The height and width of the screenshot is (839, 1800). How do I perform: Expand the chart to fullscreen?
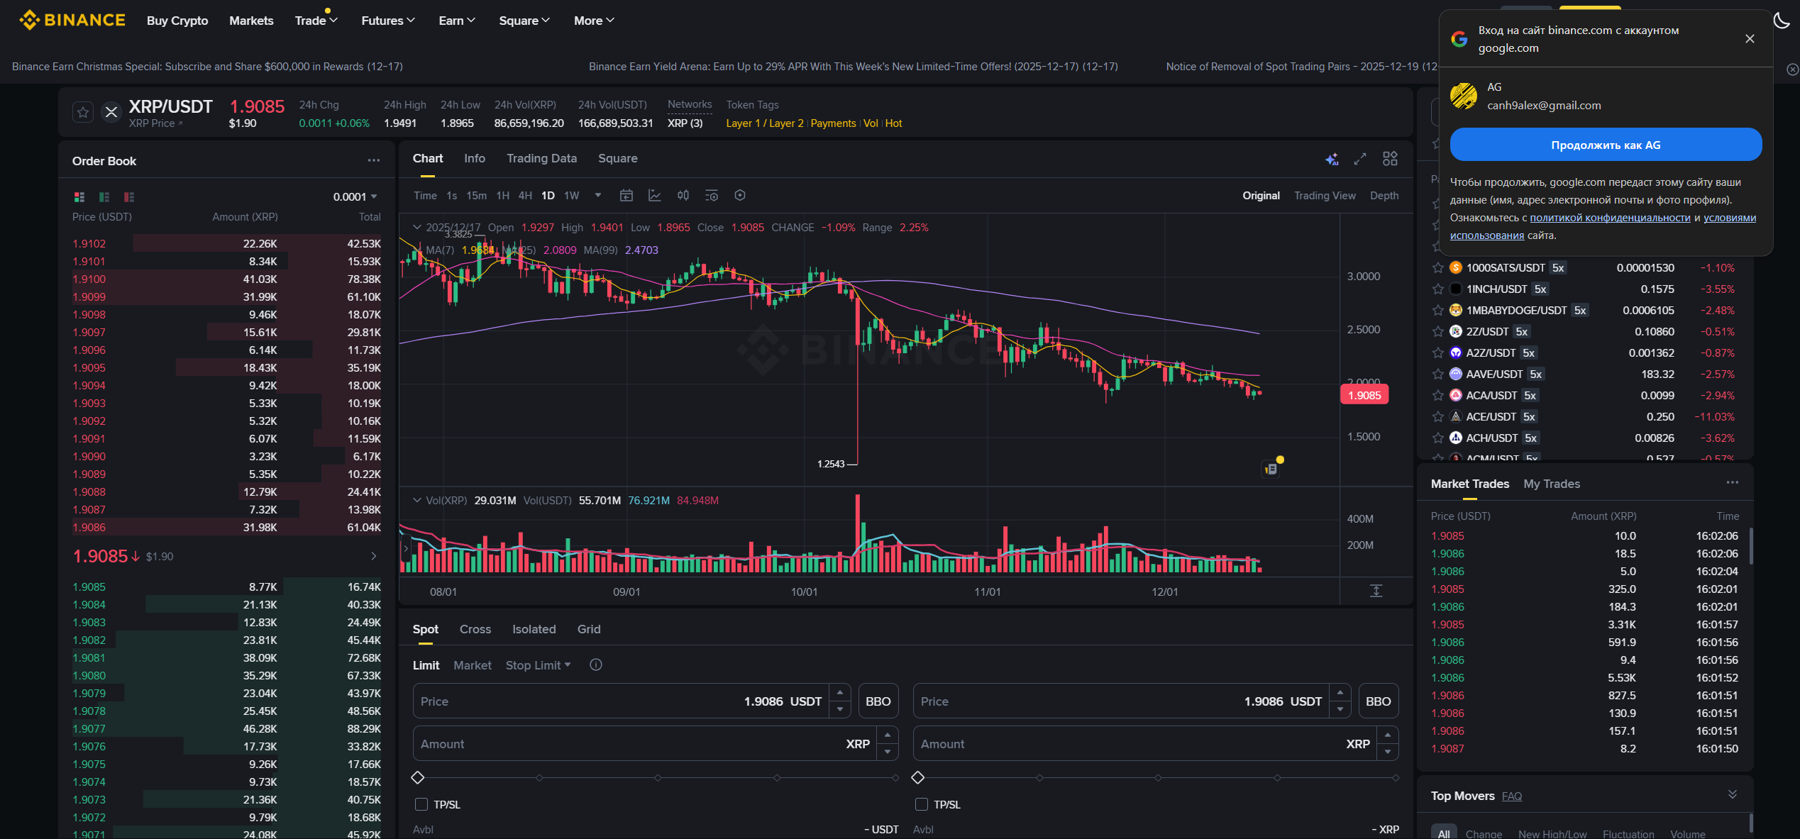1360,159
